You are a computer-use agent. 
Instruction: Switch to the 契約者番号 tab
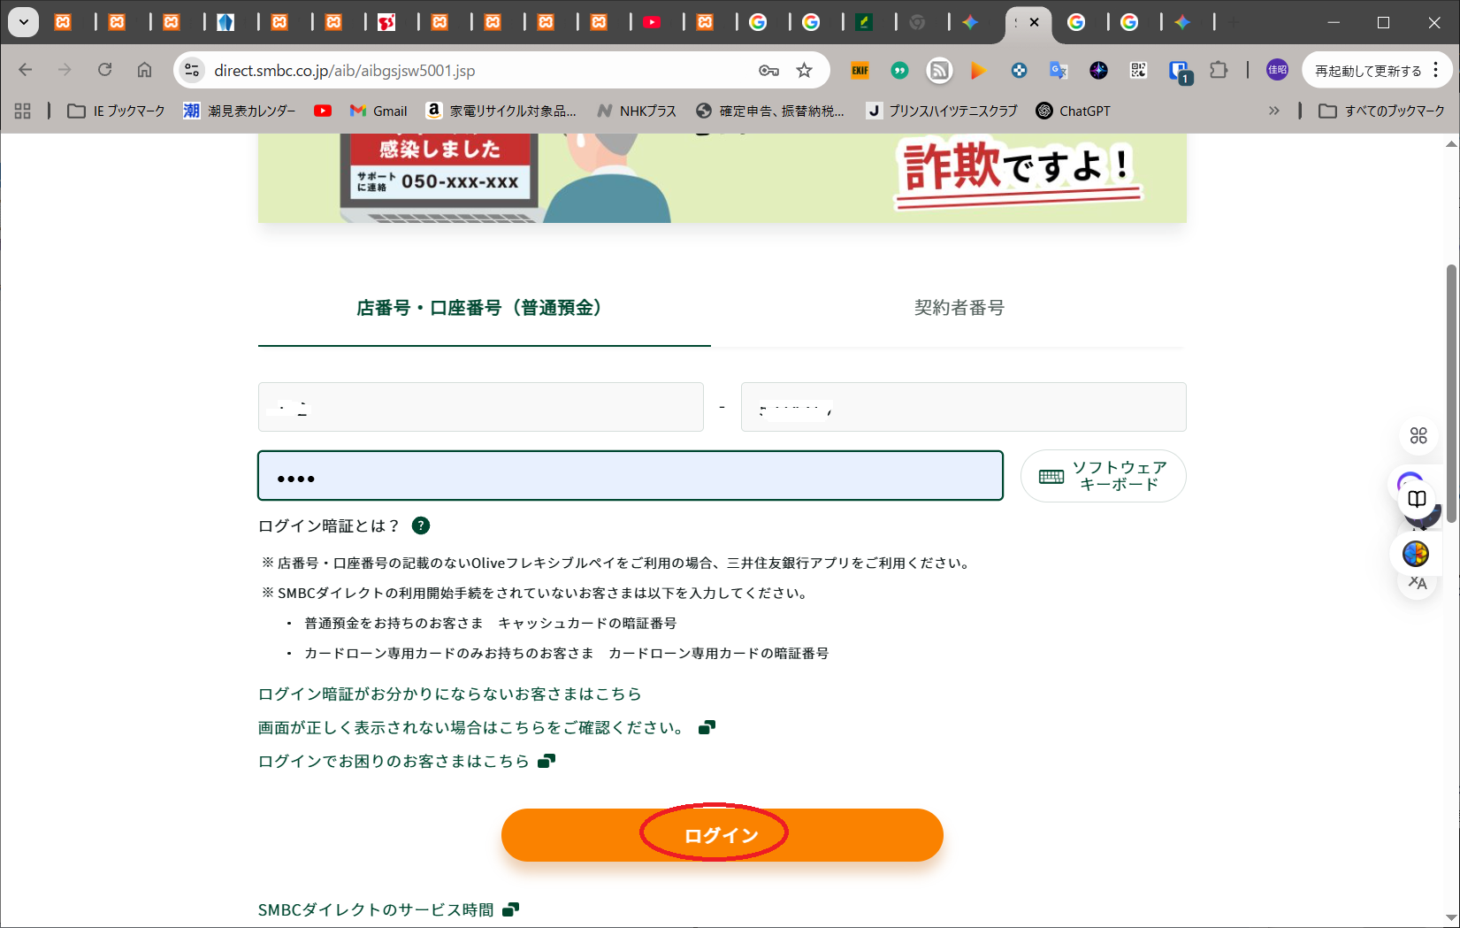coord(959,308)
